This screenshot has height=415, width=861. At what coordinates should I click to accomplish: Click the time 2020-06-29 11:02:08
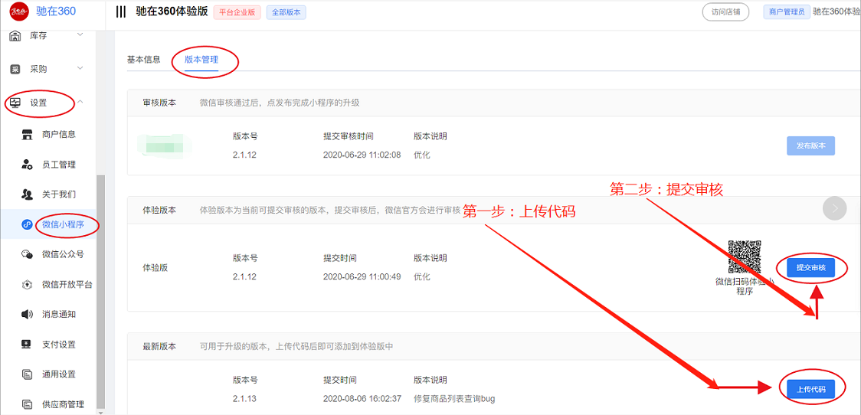362,155
